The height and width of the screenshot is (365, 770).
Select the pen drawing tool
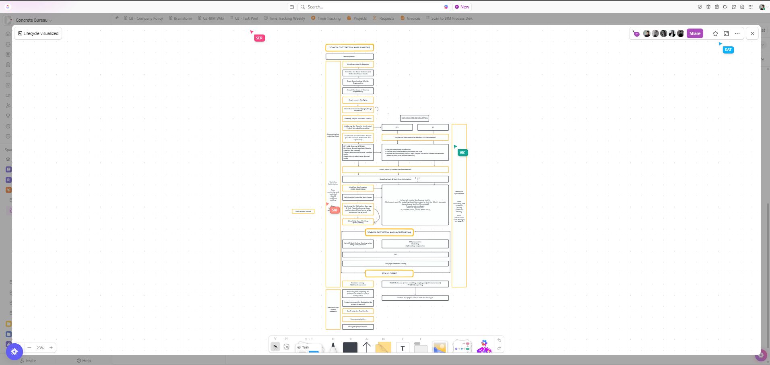pos(333,347)
